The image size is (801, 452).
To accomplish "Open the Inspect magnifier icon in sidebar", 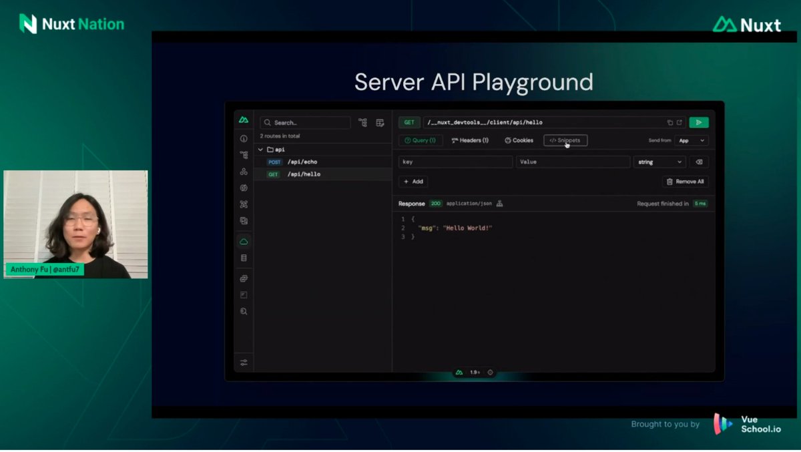I will pyautogui.click(x=244, y=311).
